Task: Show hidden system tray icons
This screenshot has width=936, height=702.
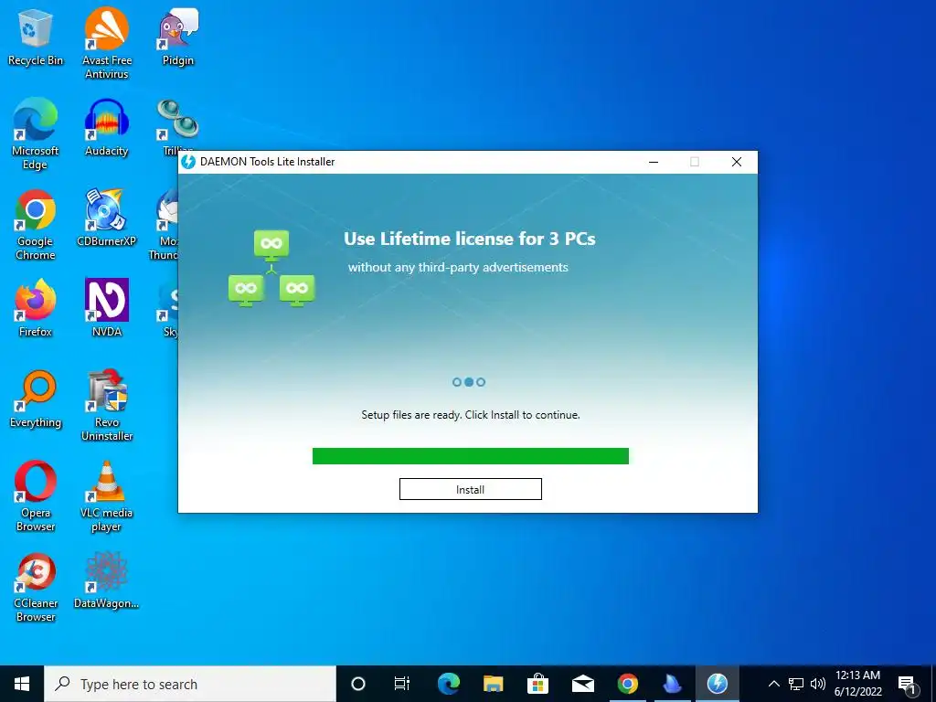Action: (x=773, y=684)
